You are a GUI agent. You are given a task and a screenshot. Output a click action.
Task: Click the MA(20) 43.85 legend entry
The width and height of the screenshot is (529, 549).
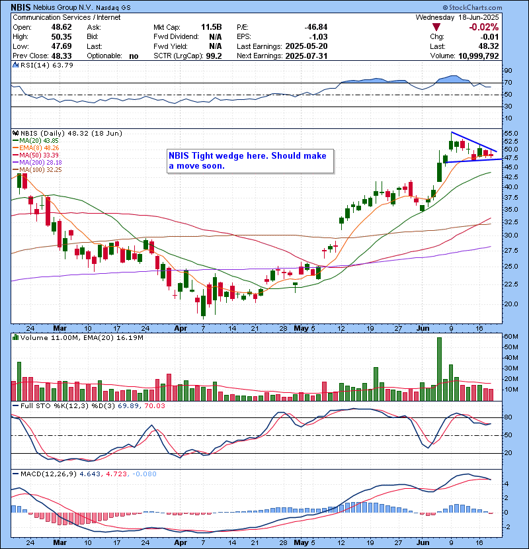36,140
